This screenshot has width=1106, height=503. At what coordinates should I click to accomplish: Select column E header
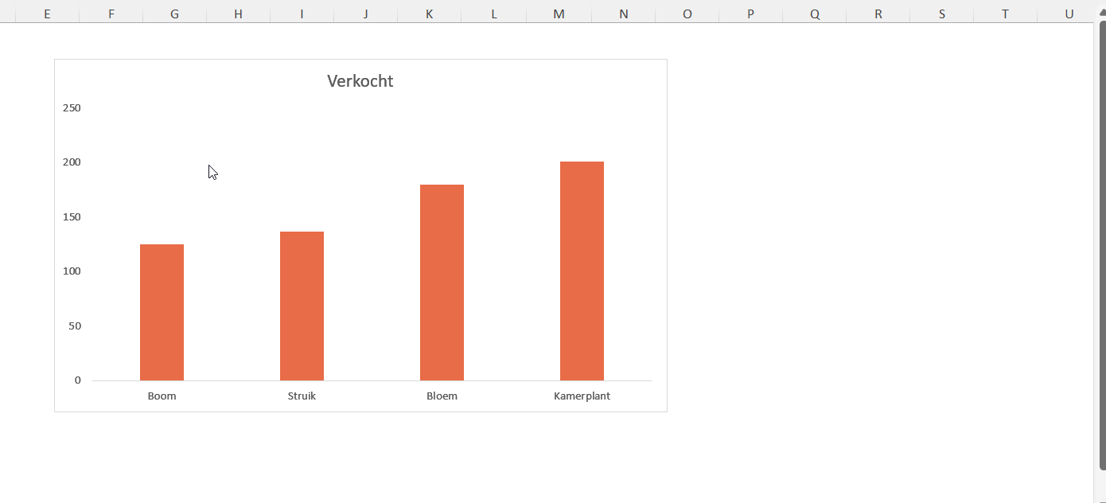coord(47,14)
